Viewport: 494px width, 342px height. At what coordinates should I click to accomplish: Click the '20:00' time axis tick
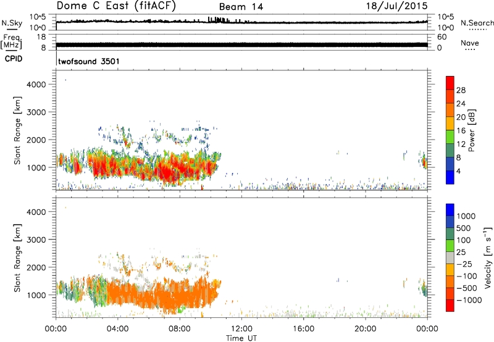click(x=365, y=329)
